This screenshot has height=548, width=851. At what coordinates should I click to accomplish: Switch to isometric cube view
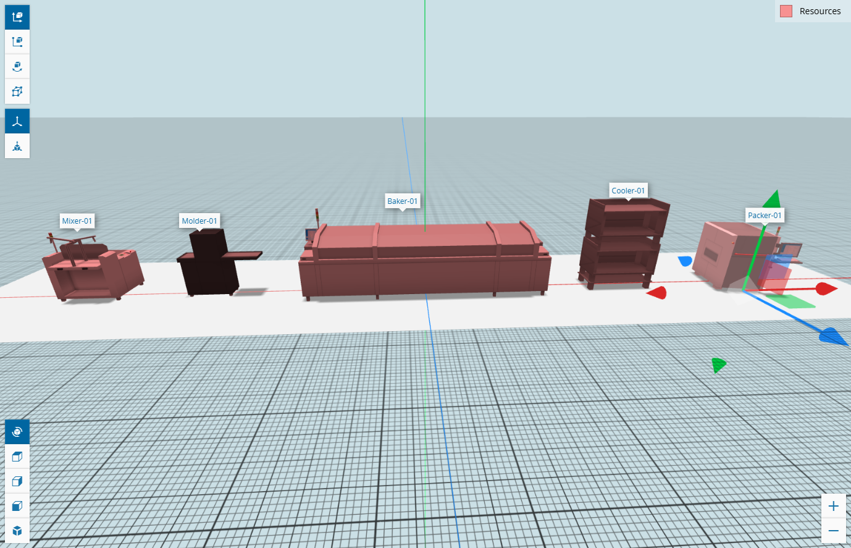pos(17,531)
